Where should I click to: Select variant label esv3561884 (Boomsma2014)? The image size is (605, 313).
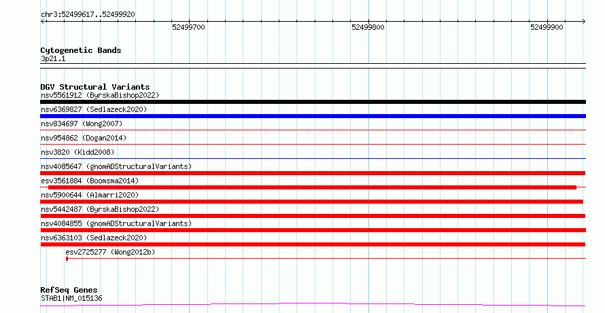pyautogui.click(x=90, y=181)
